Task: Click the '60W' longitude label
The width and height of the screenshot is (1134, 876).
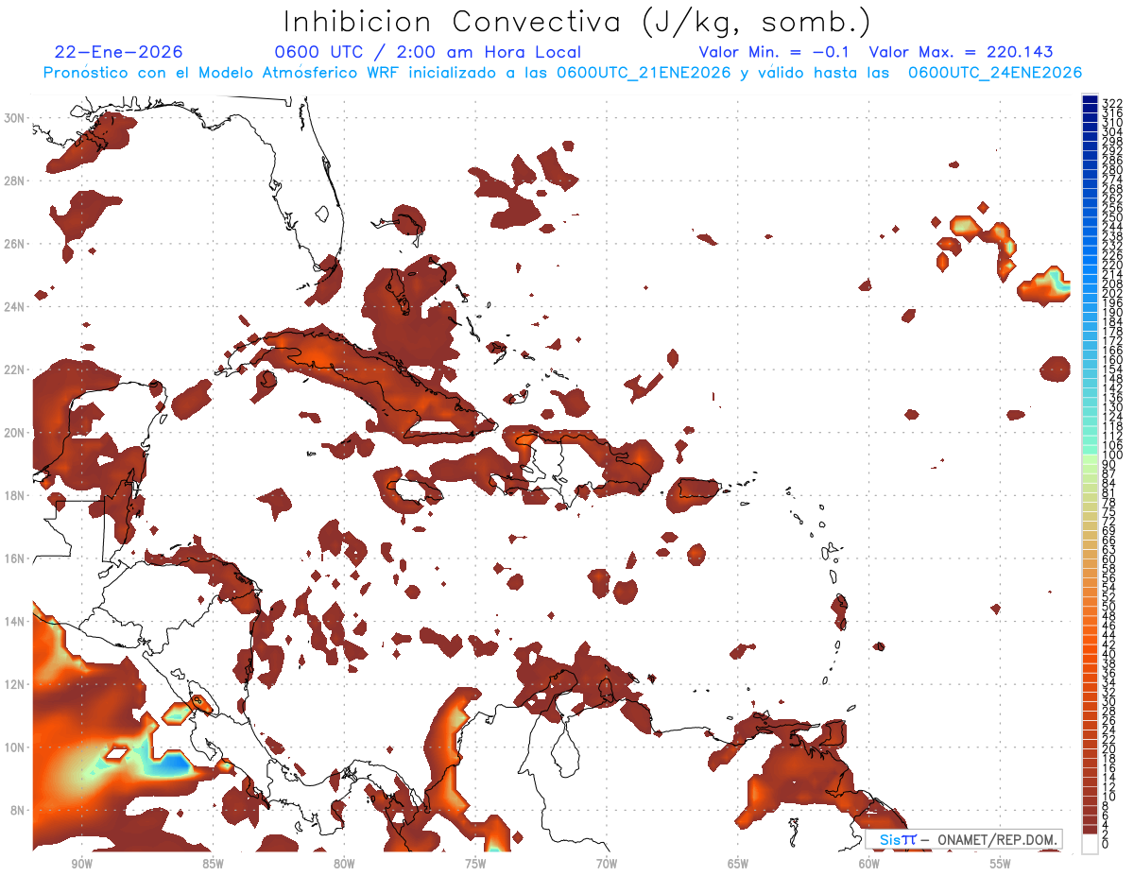Action: tap(869, 864)
